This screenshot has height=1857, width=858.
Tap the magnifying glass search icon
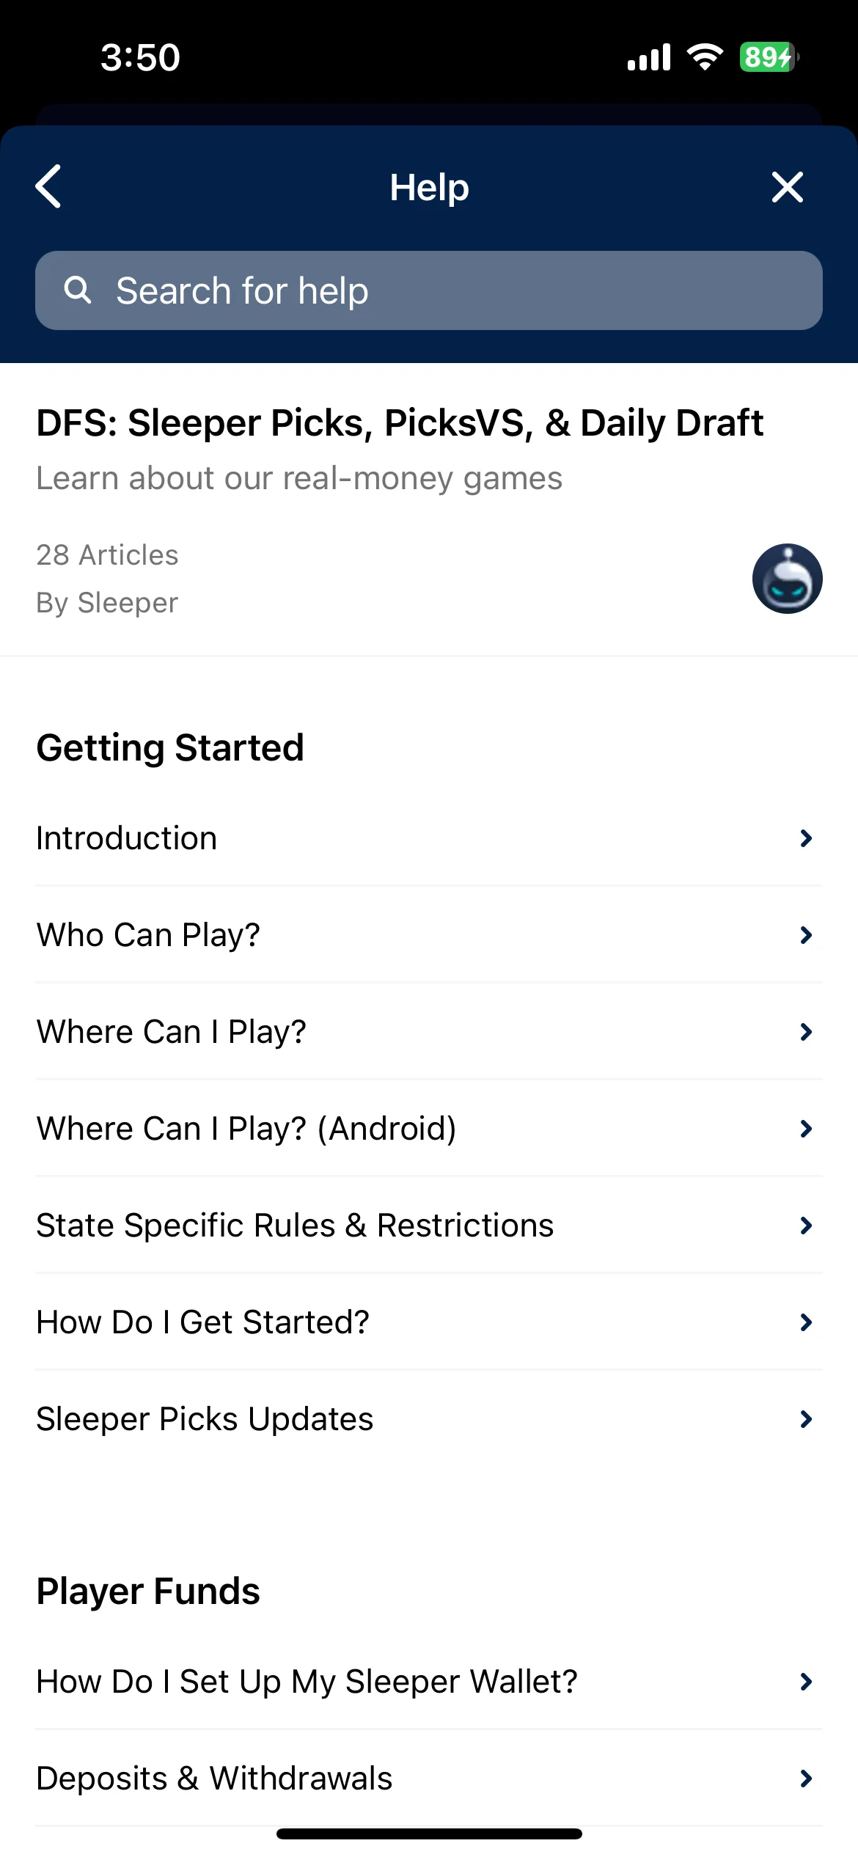78,290
